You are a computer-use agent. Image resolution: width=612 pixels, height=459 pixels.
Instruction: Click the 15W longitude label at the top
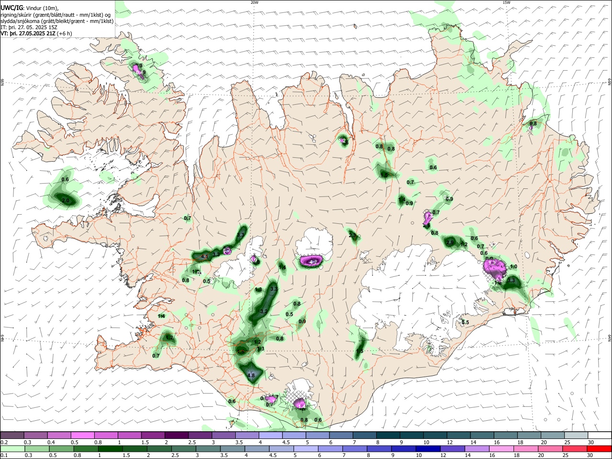coord(506,2)
